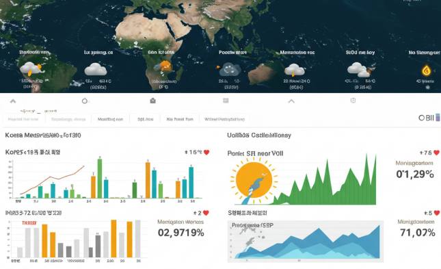Open the 'Sjit inns' tab
The height and width of the screenshot is (269, 441).
(x=146, y=119)
